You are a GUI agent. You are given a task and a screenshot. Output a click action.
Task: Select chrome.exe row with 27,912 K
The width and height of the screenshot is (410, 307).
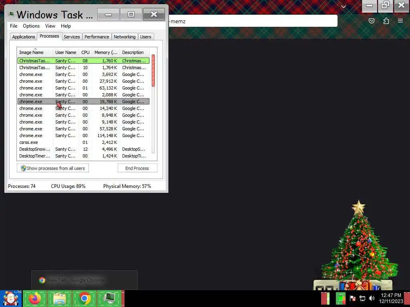pos(83,81)
